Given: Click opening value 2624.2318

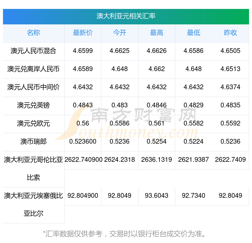Looking at the screenshot, I should point(119,160).
